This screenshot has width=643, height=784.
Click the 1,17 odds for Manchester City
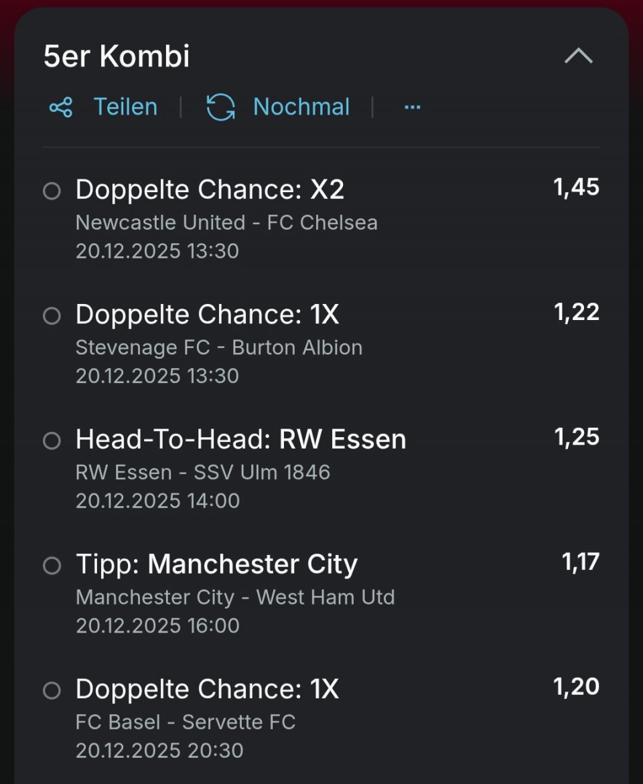580,562
